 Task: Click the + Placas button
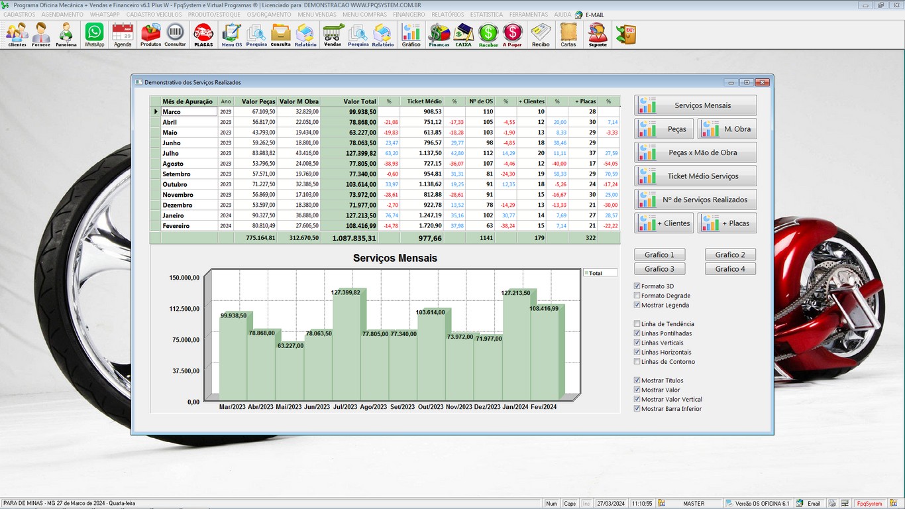(x=727, y=223)
